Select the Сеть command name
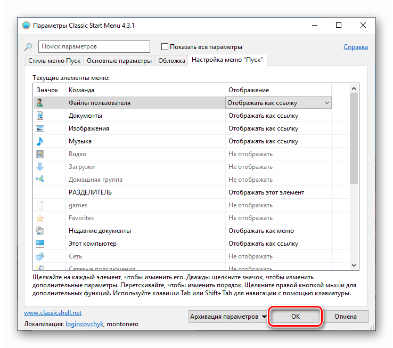 point(76,256)
